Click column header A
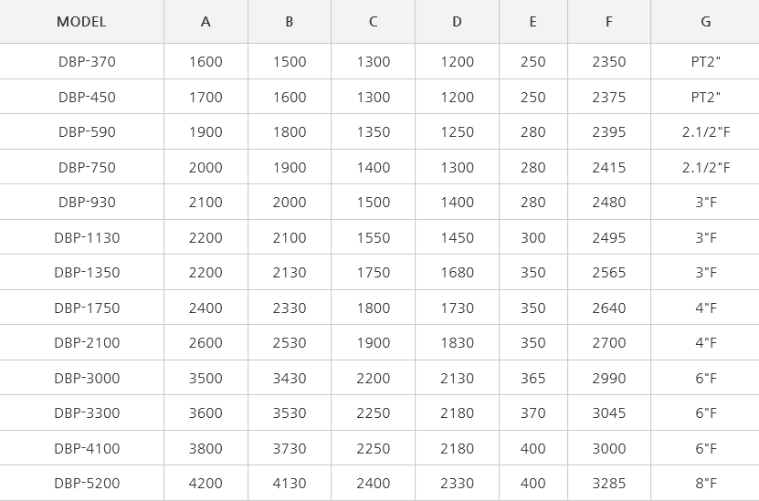The width and height of the screenshot is (759, 501). coord(206,22)
